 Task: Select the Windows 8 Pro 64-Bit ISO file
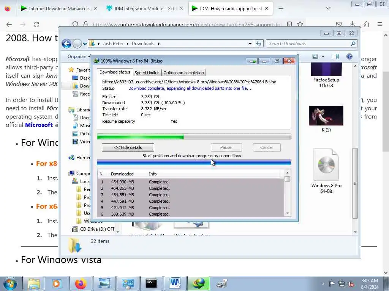point(326,171)
